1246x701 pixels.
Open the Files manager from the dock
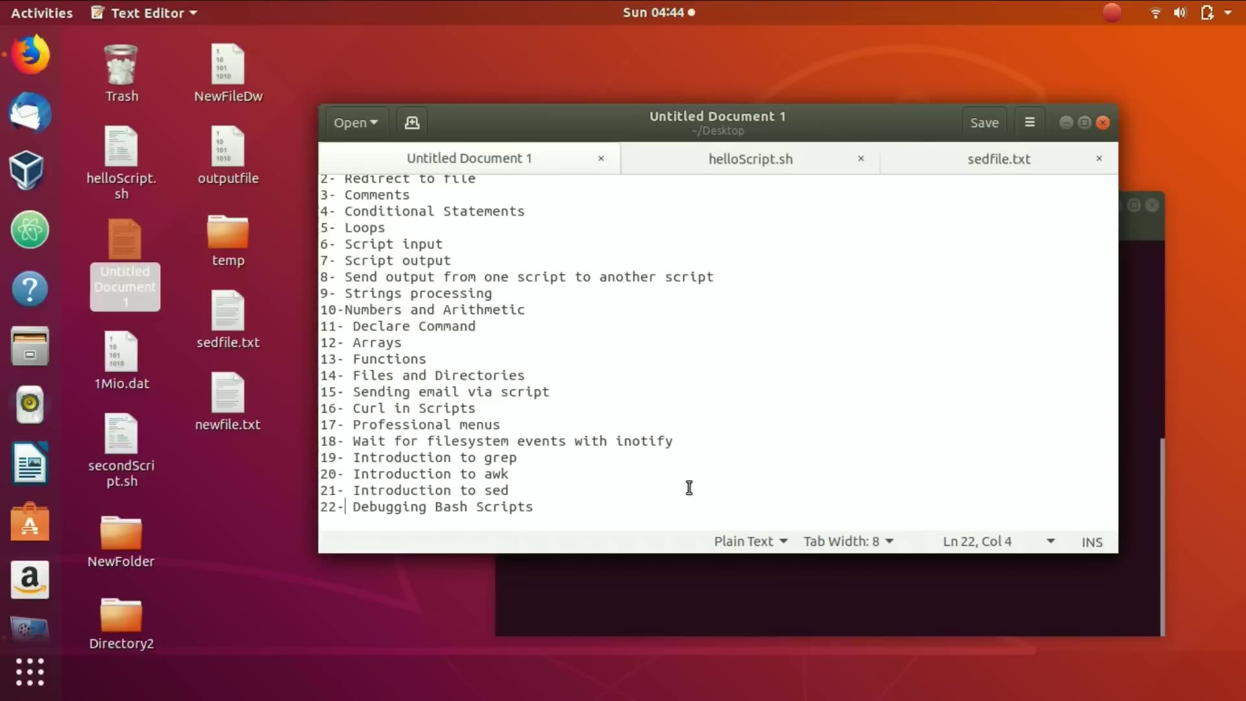point(29,346)
